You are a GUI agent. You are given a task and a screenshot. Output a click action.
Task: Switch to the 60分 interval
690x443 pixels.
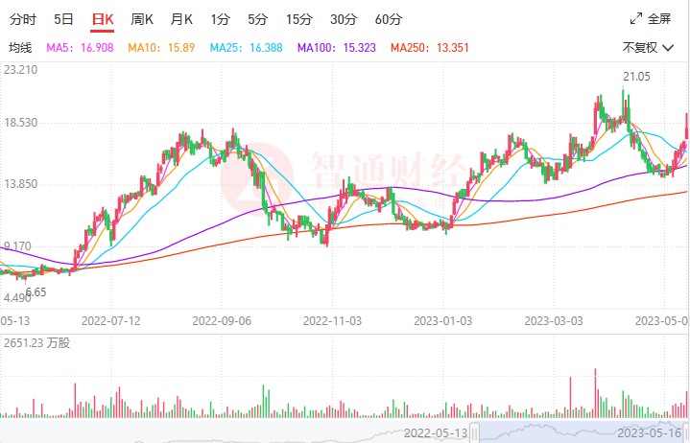pyautogui.click(x=389, y=19)
